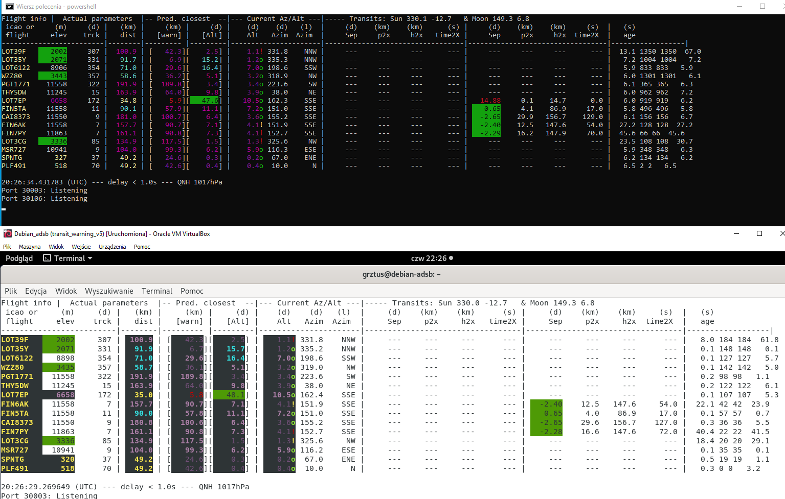Open Terminal menu in terminal menu bar
This screenshot has height=499, width=785.
point(157,291)
